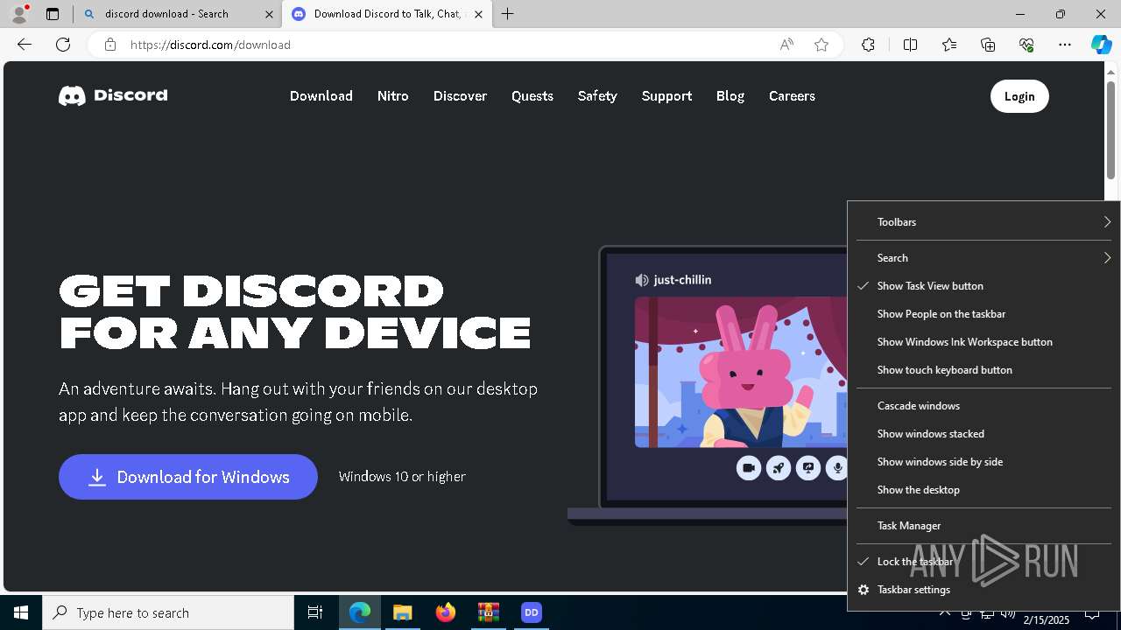Enable Show Windows Ink Workspace button

point(984,342)
